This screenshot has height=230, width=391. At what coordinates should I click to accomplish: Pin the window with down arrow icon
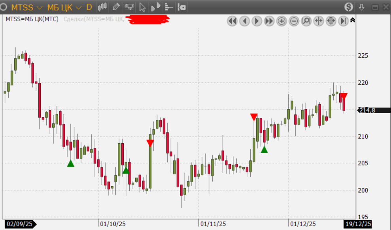[361, 7]
